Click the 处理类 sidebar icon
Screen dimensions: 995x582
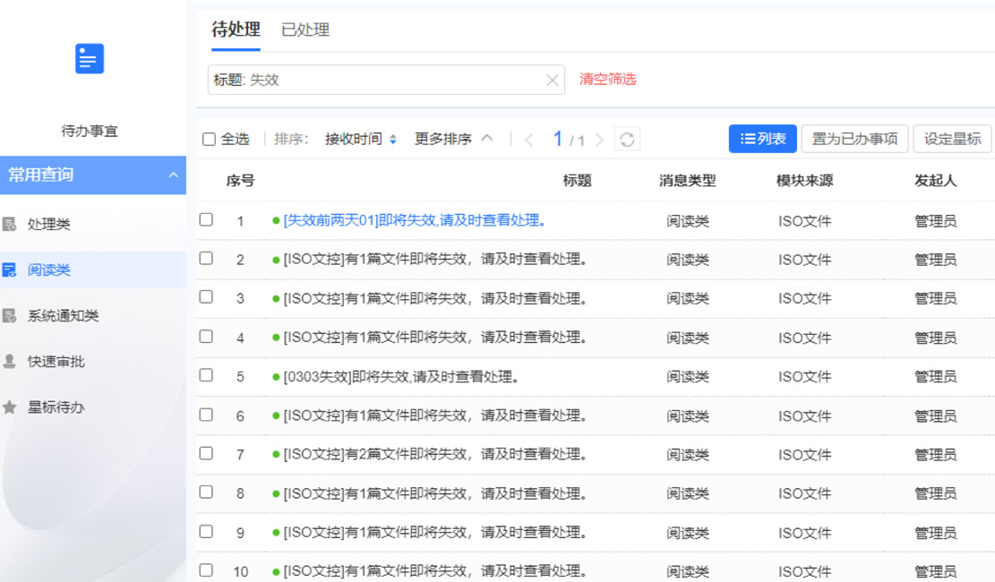click(x=10, y=224)
